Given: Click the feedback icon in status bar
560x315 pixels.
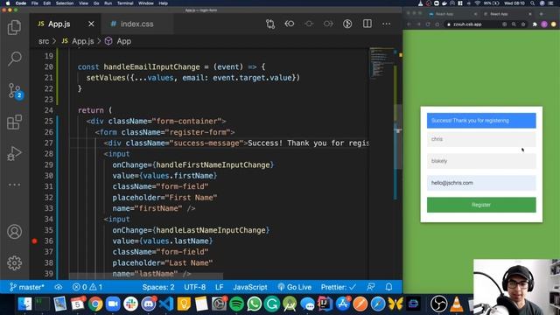Looking at the screenshot, I should (371, 287).
